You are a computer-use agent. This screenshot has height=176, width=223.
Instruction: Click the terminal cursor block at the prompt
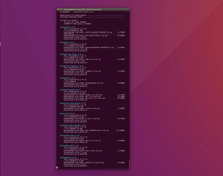57,168
